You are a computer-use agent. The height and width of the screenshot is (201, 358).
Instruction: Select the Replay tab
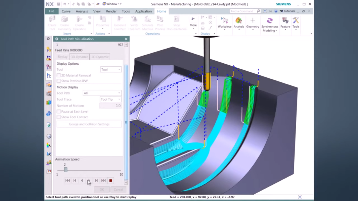[62, 57]
